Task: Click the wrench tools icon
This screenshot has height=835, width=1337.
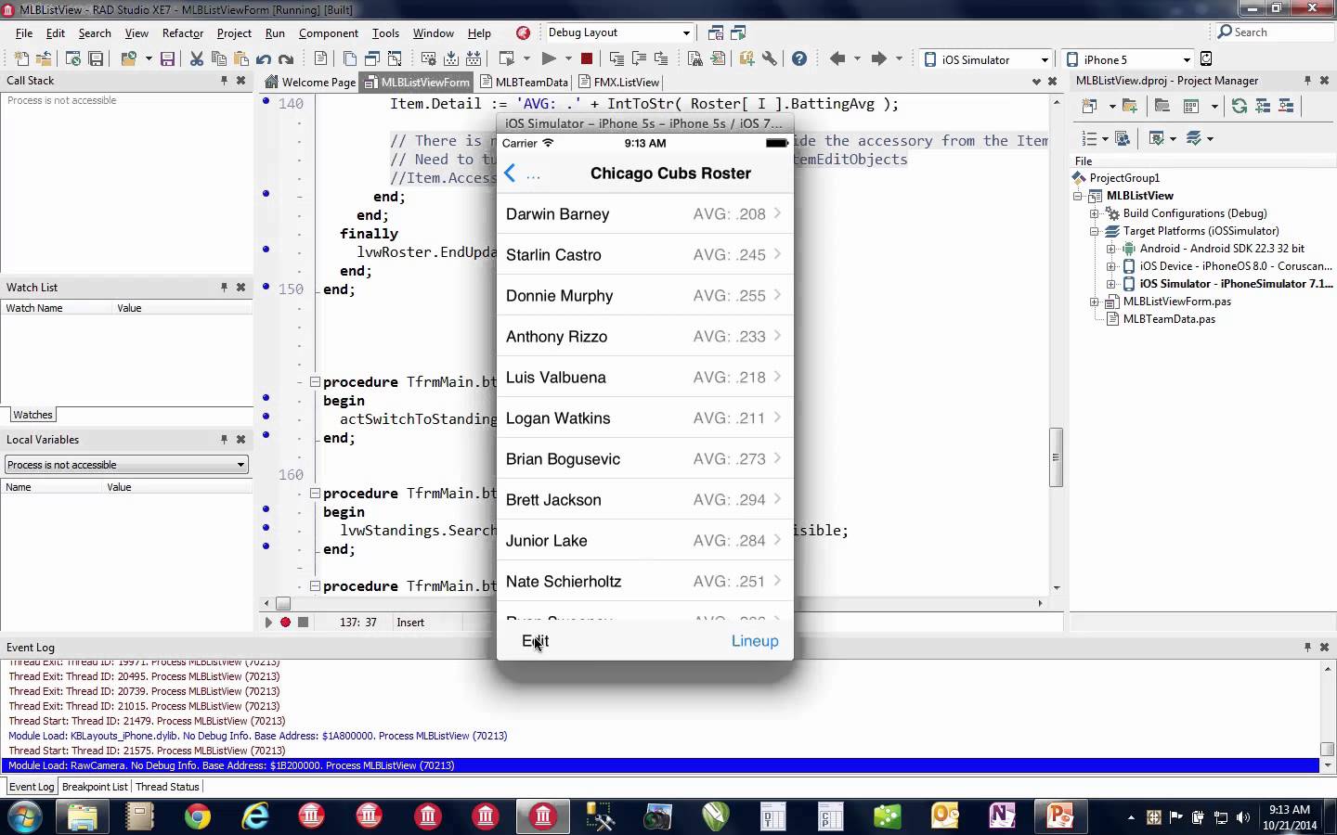Action: 769,58
